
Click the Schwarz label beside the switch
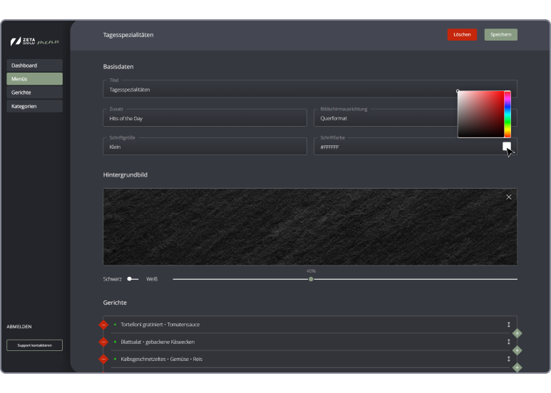click(x=112, y=279)
